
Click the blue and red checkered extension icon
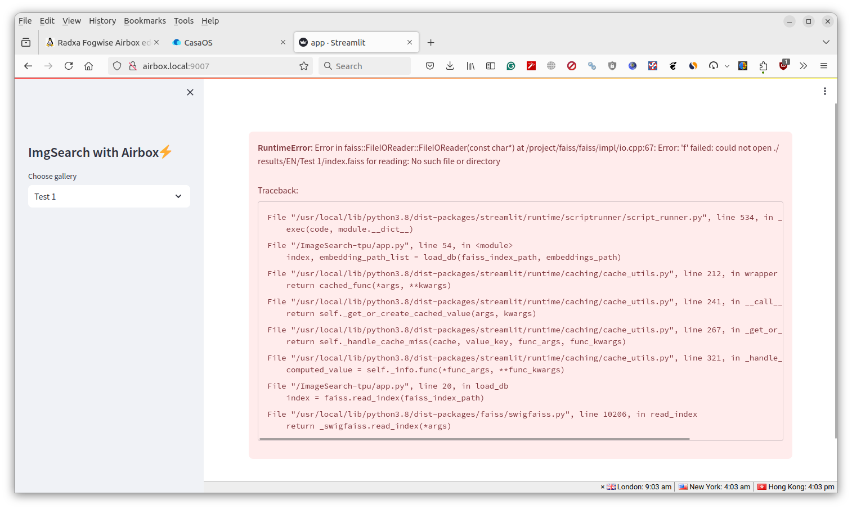point(653,66)
